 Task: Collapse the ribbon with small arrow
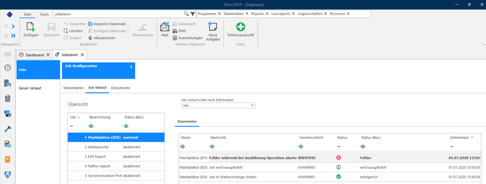click(x=483, y=44)
